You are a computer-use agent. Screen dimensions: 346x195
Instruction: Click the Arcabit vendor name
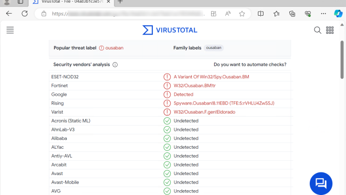point(59,165)
